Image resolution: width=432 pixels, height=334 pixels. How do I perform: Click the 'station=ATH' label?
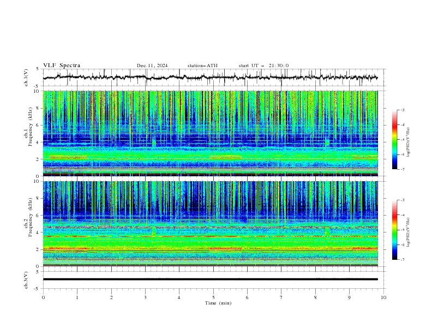202,65
